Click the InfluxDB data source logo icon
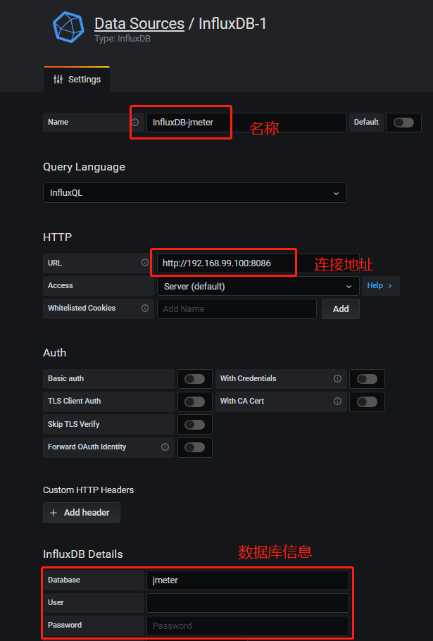This screenshot has height=641, width=433. [x=68, y=27]
